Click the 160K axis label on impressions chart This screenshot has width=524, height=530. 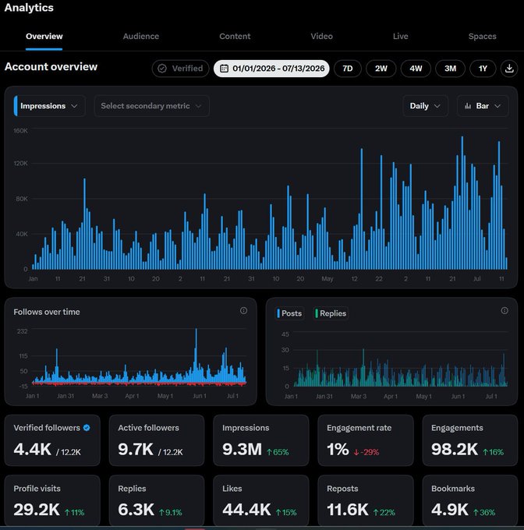click(20, 131)
